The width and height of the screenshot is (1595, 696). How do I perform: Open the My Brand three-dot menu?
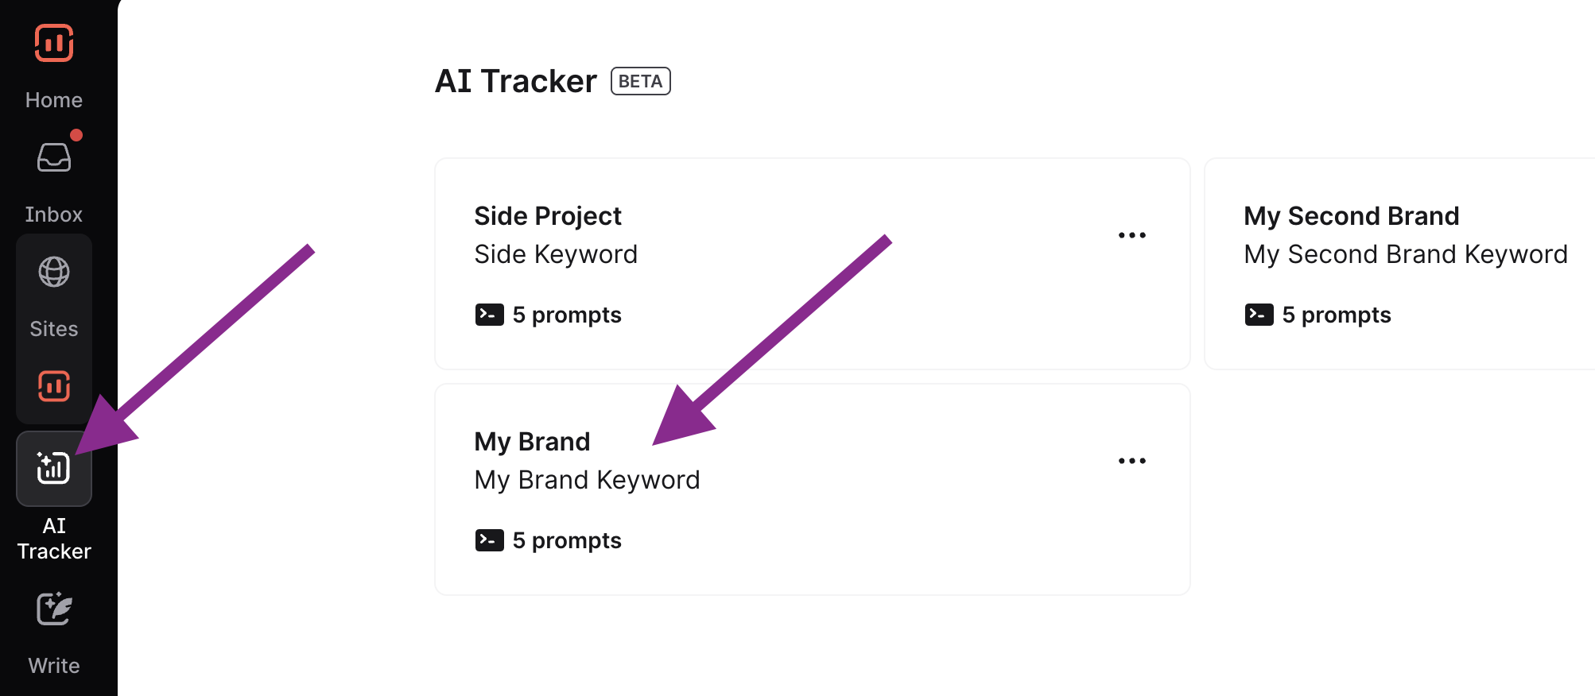[x=1131, y=461]
